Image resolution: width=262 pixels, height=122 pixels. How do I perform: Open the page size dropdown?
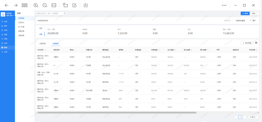[x=253, y=117]
